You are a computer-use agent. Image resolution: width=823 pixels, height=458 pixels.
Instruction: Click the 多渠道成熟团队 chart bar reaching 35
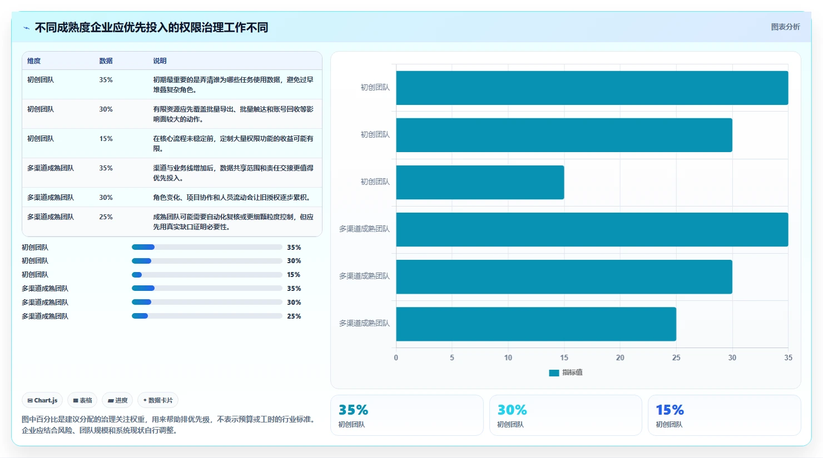(592, 229)
